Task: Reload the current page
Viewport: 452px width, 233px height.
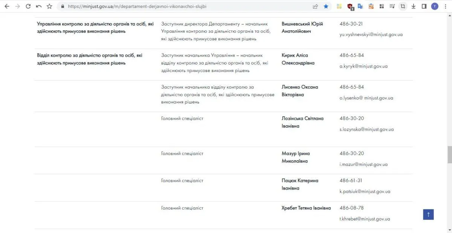Action: [x=28, y=6]
